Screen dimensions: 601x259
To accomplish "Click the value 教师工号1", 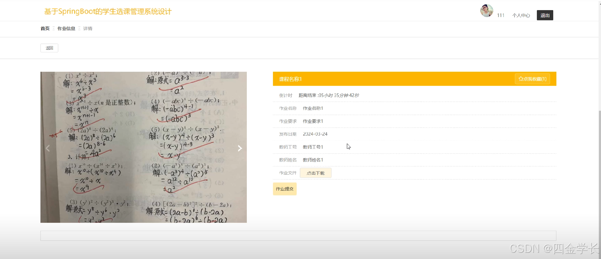I will 313,147.
